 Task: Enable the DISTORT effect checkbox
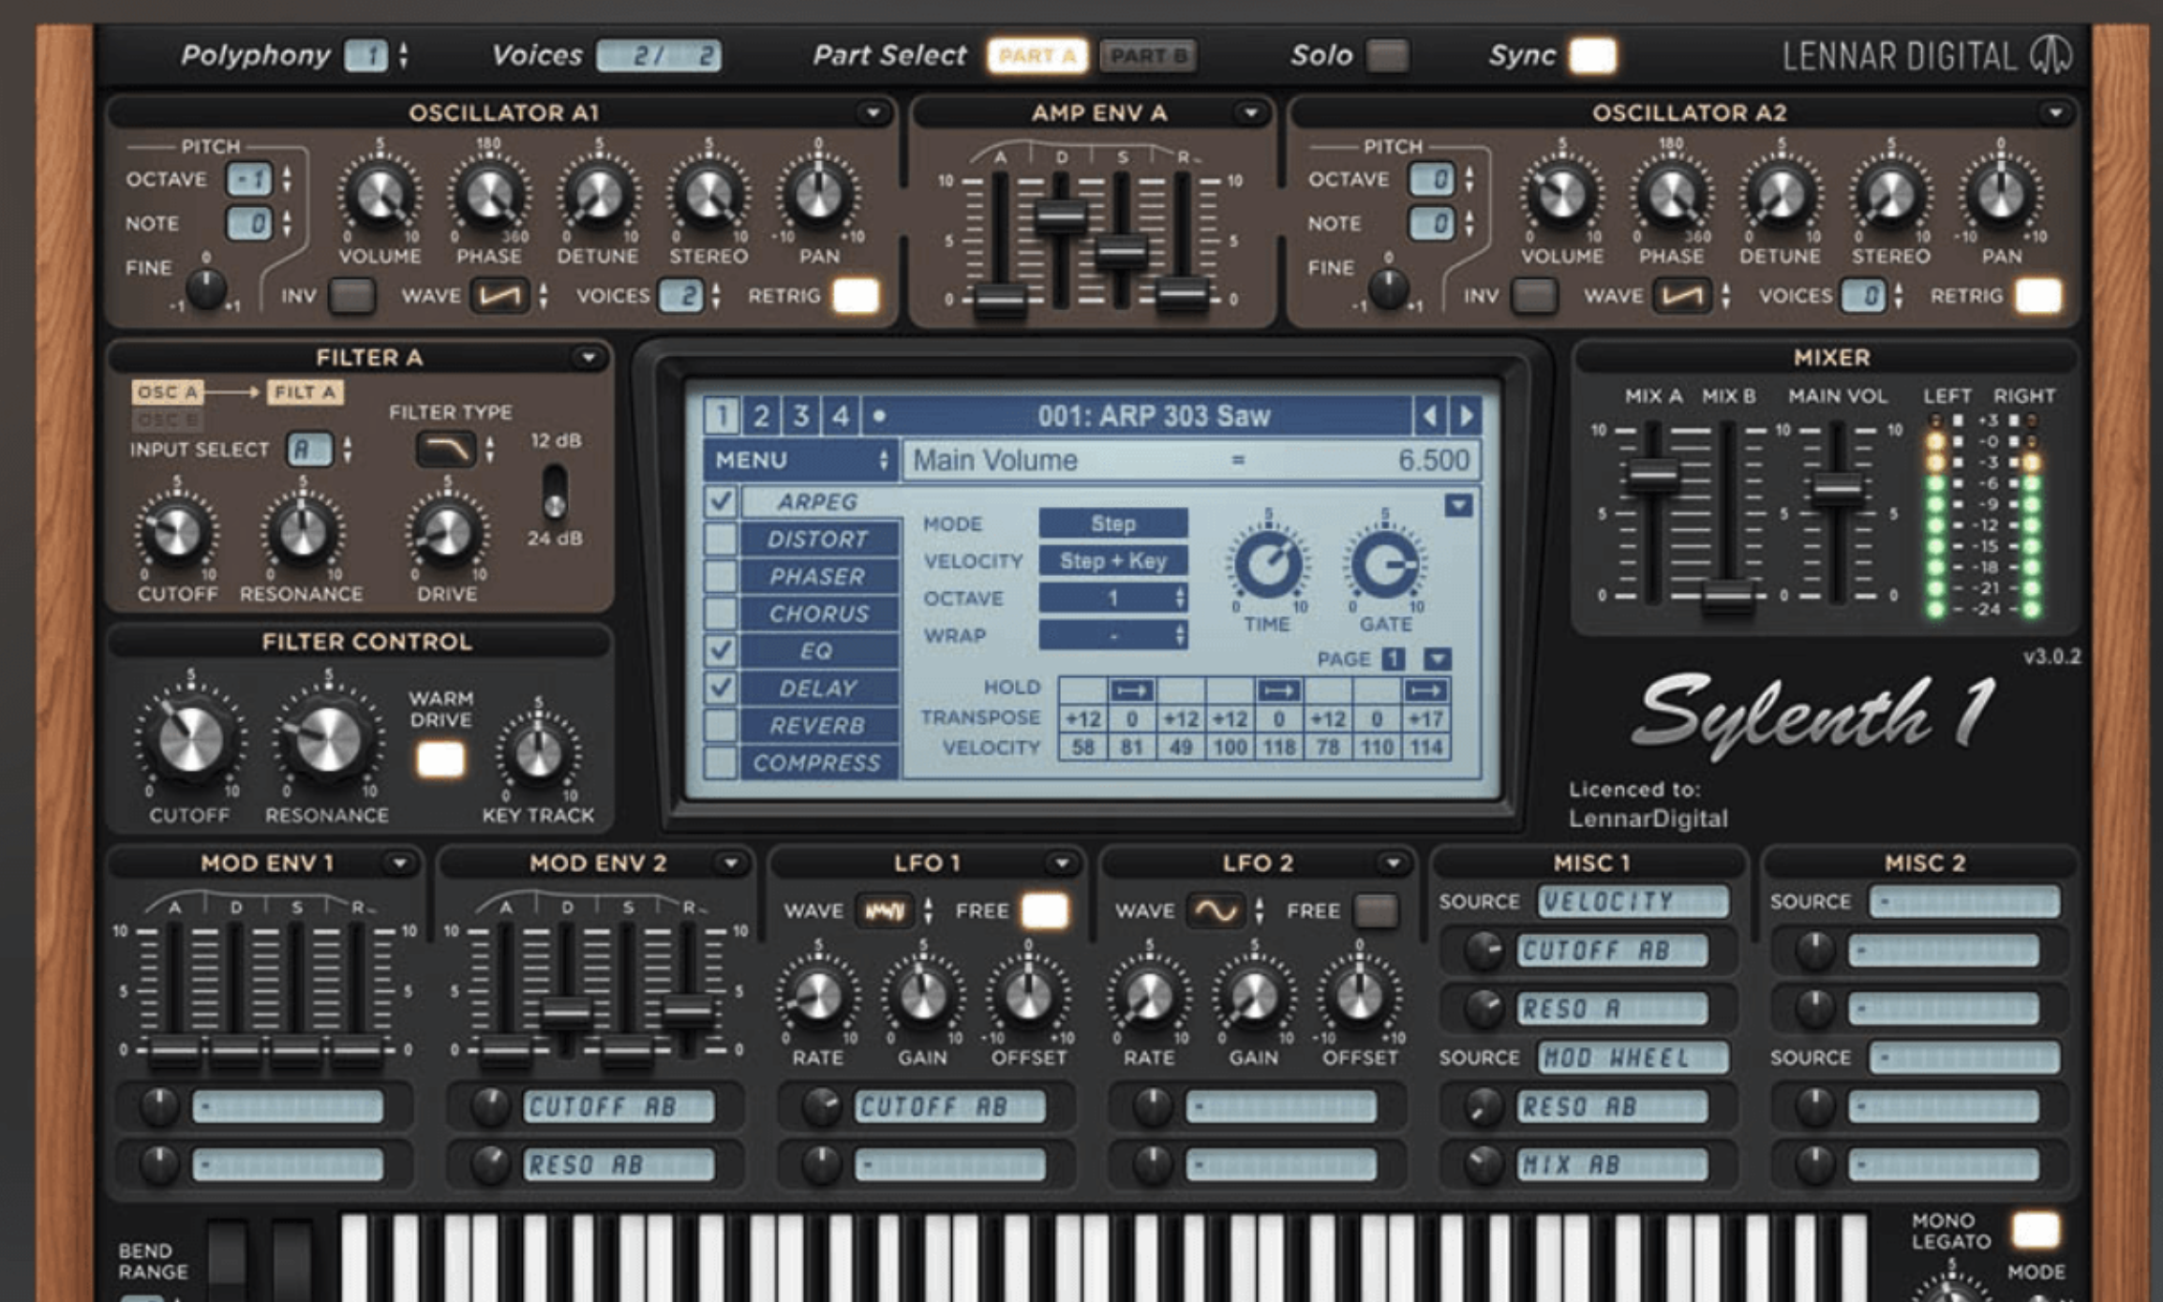(721, 539)
